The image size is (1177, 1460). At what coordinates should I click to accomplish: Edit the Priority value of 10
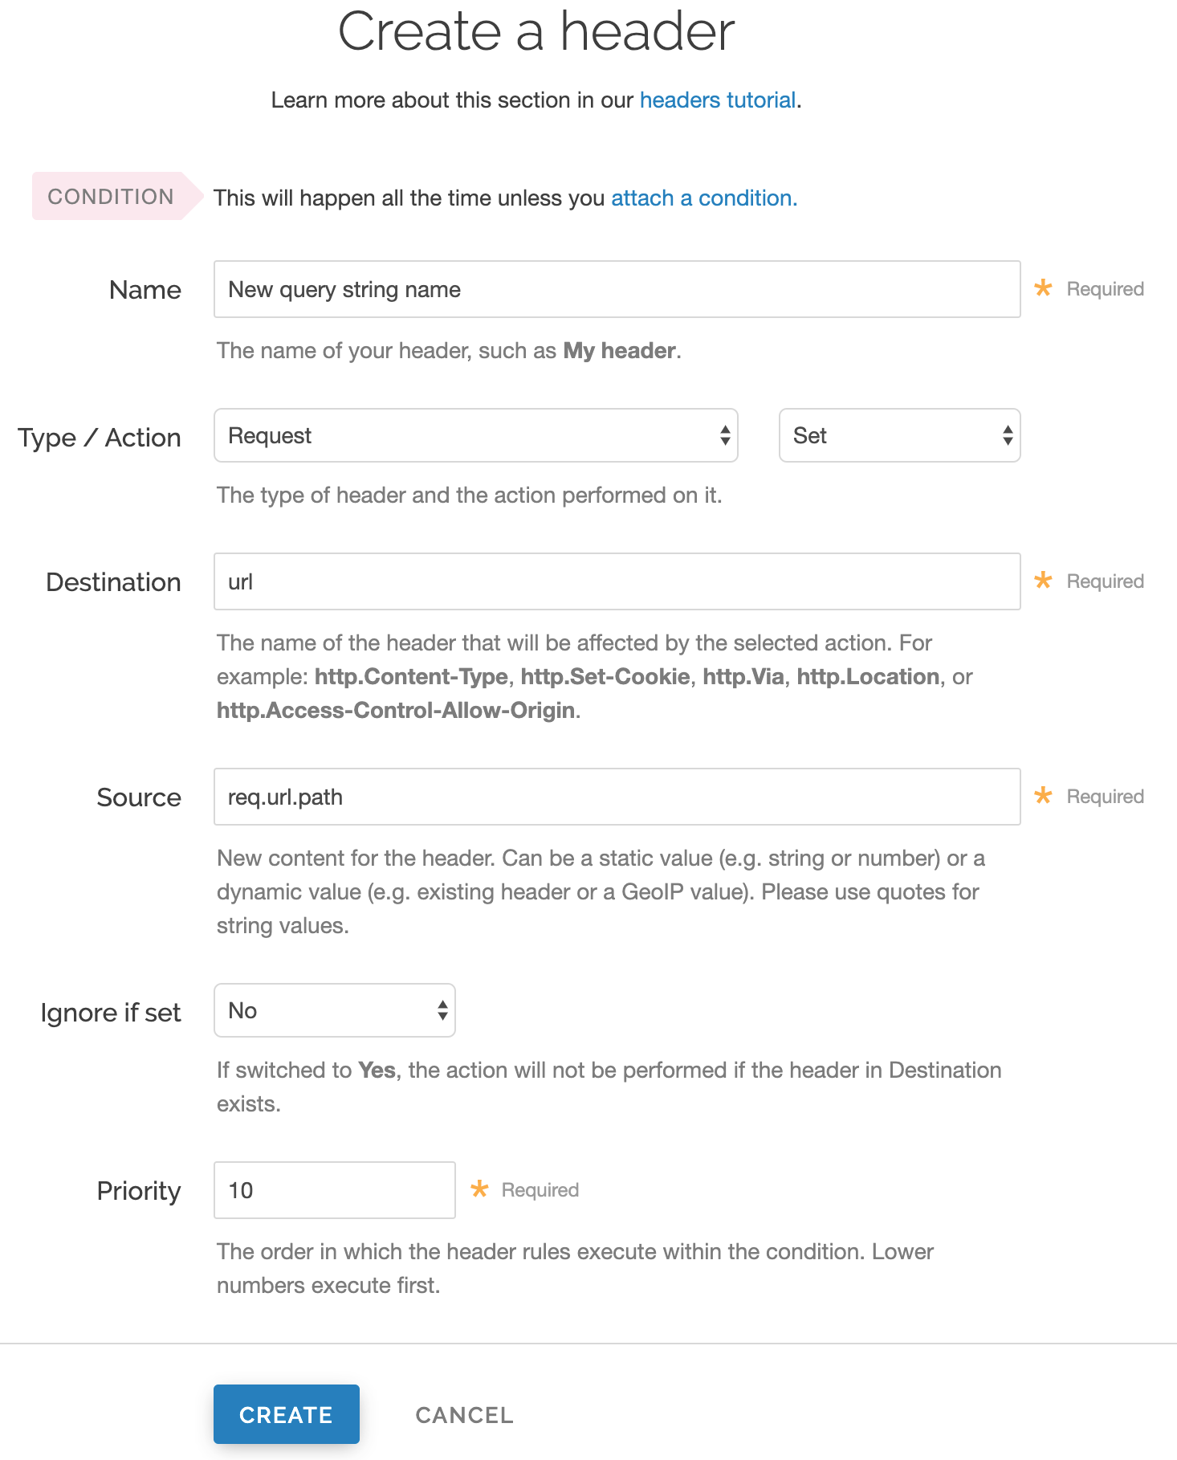(x=334, y=1189)
